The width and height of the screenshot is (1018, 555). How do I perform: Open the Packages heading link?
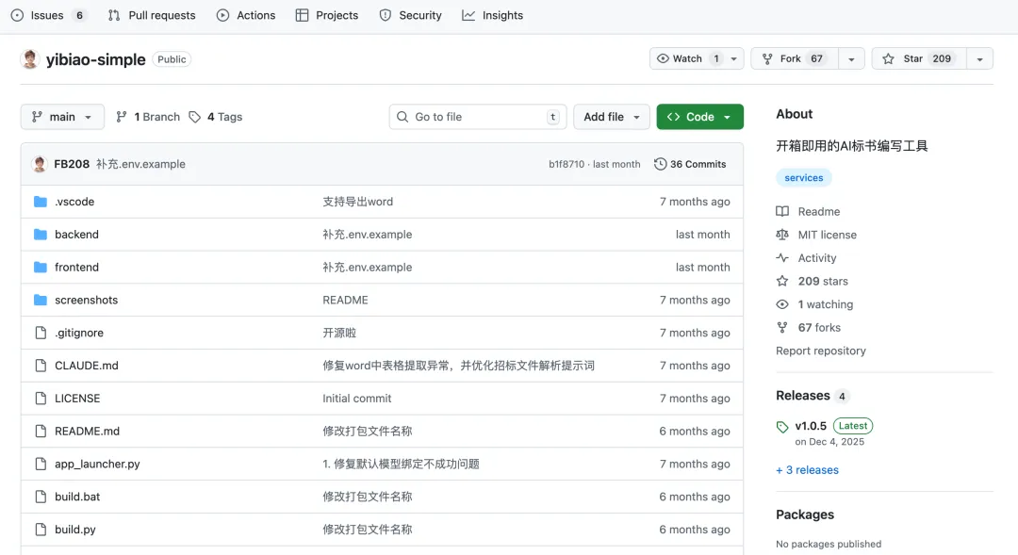click(x=805, y=514)
